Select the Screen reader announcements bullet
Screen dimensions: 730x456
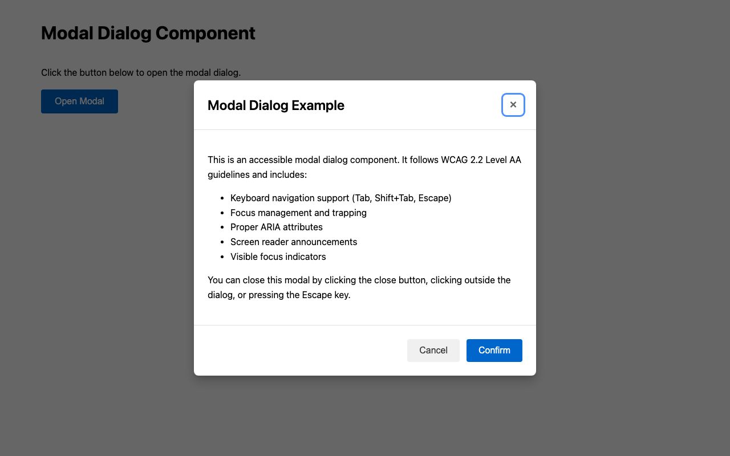[x=294, y=242]
